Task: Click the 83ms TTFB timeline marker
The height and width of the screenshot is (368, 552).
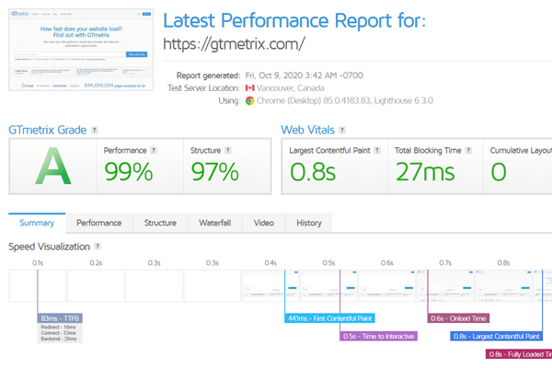Action: pos(61,318)
